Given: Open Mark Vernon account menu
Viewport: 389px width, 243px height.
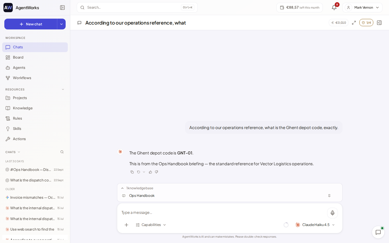Looking at the screenshot, I should [x=362, y=8].
